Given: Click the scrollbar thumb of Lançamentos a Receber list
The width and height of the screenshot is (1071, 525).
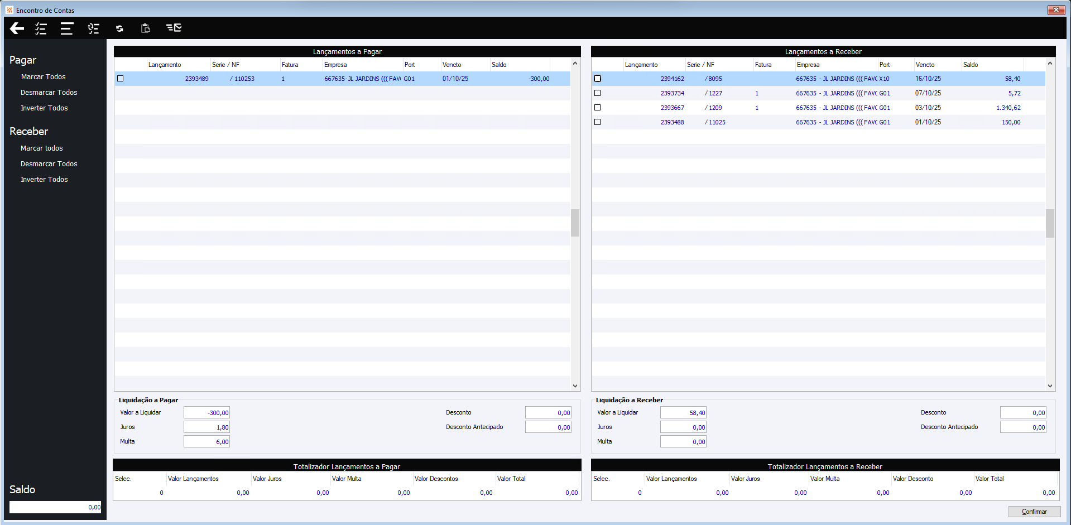Looking at the screenshot, I should (1050, 223).
